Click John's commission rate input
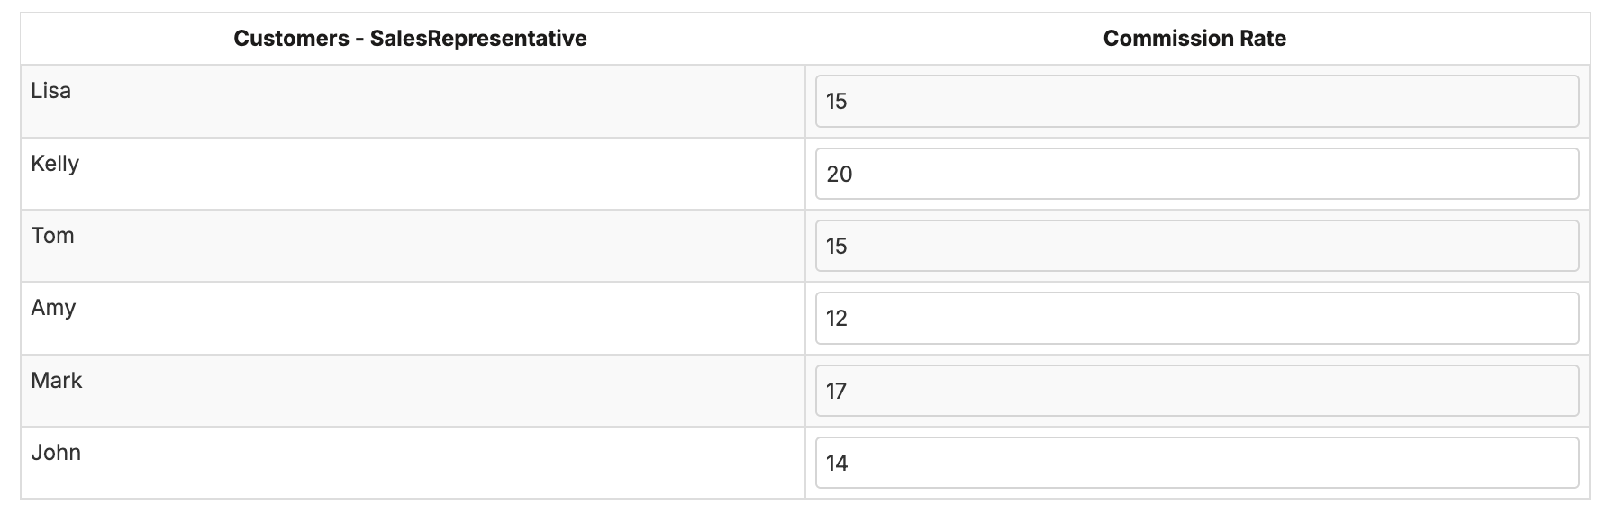 (1196, 463)
